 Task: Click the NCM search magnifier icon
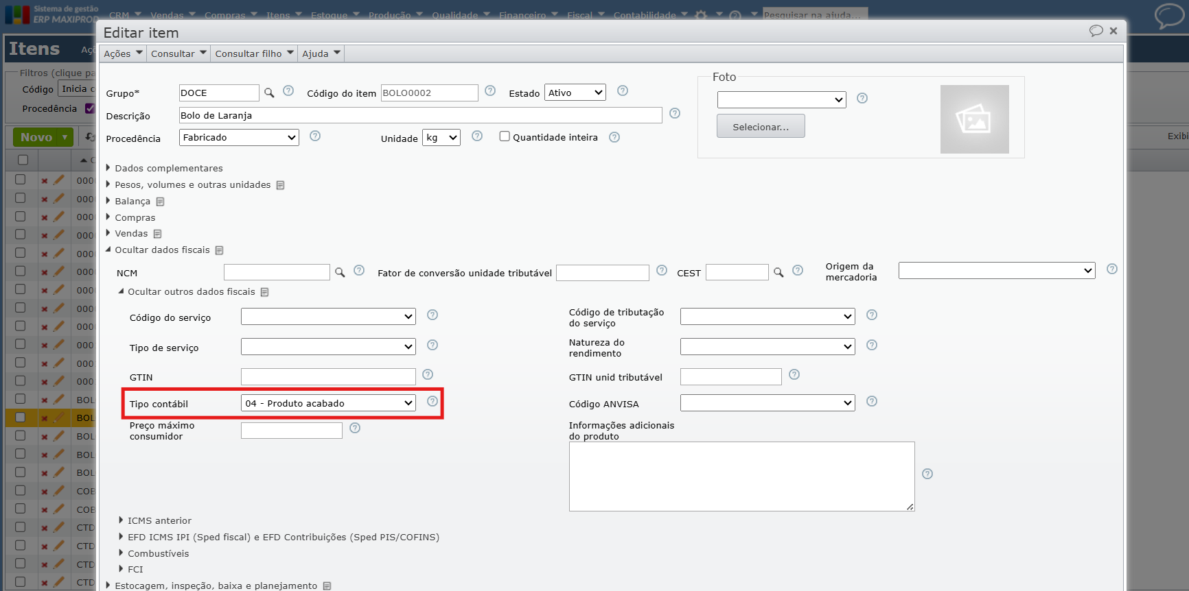pyautogui.click(x=340, y=273)
